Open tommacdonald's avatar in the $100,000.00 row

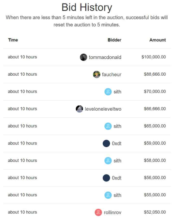[83, 57]
